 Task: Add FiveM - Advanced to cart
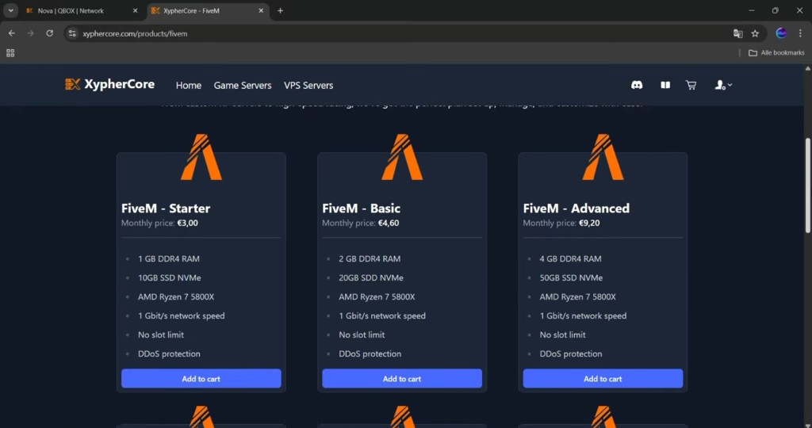click(x=603, y=378)
